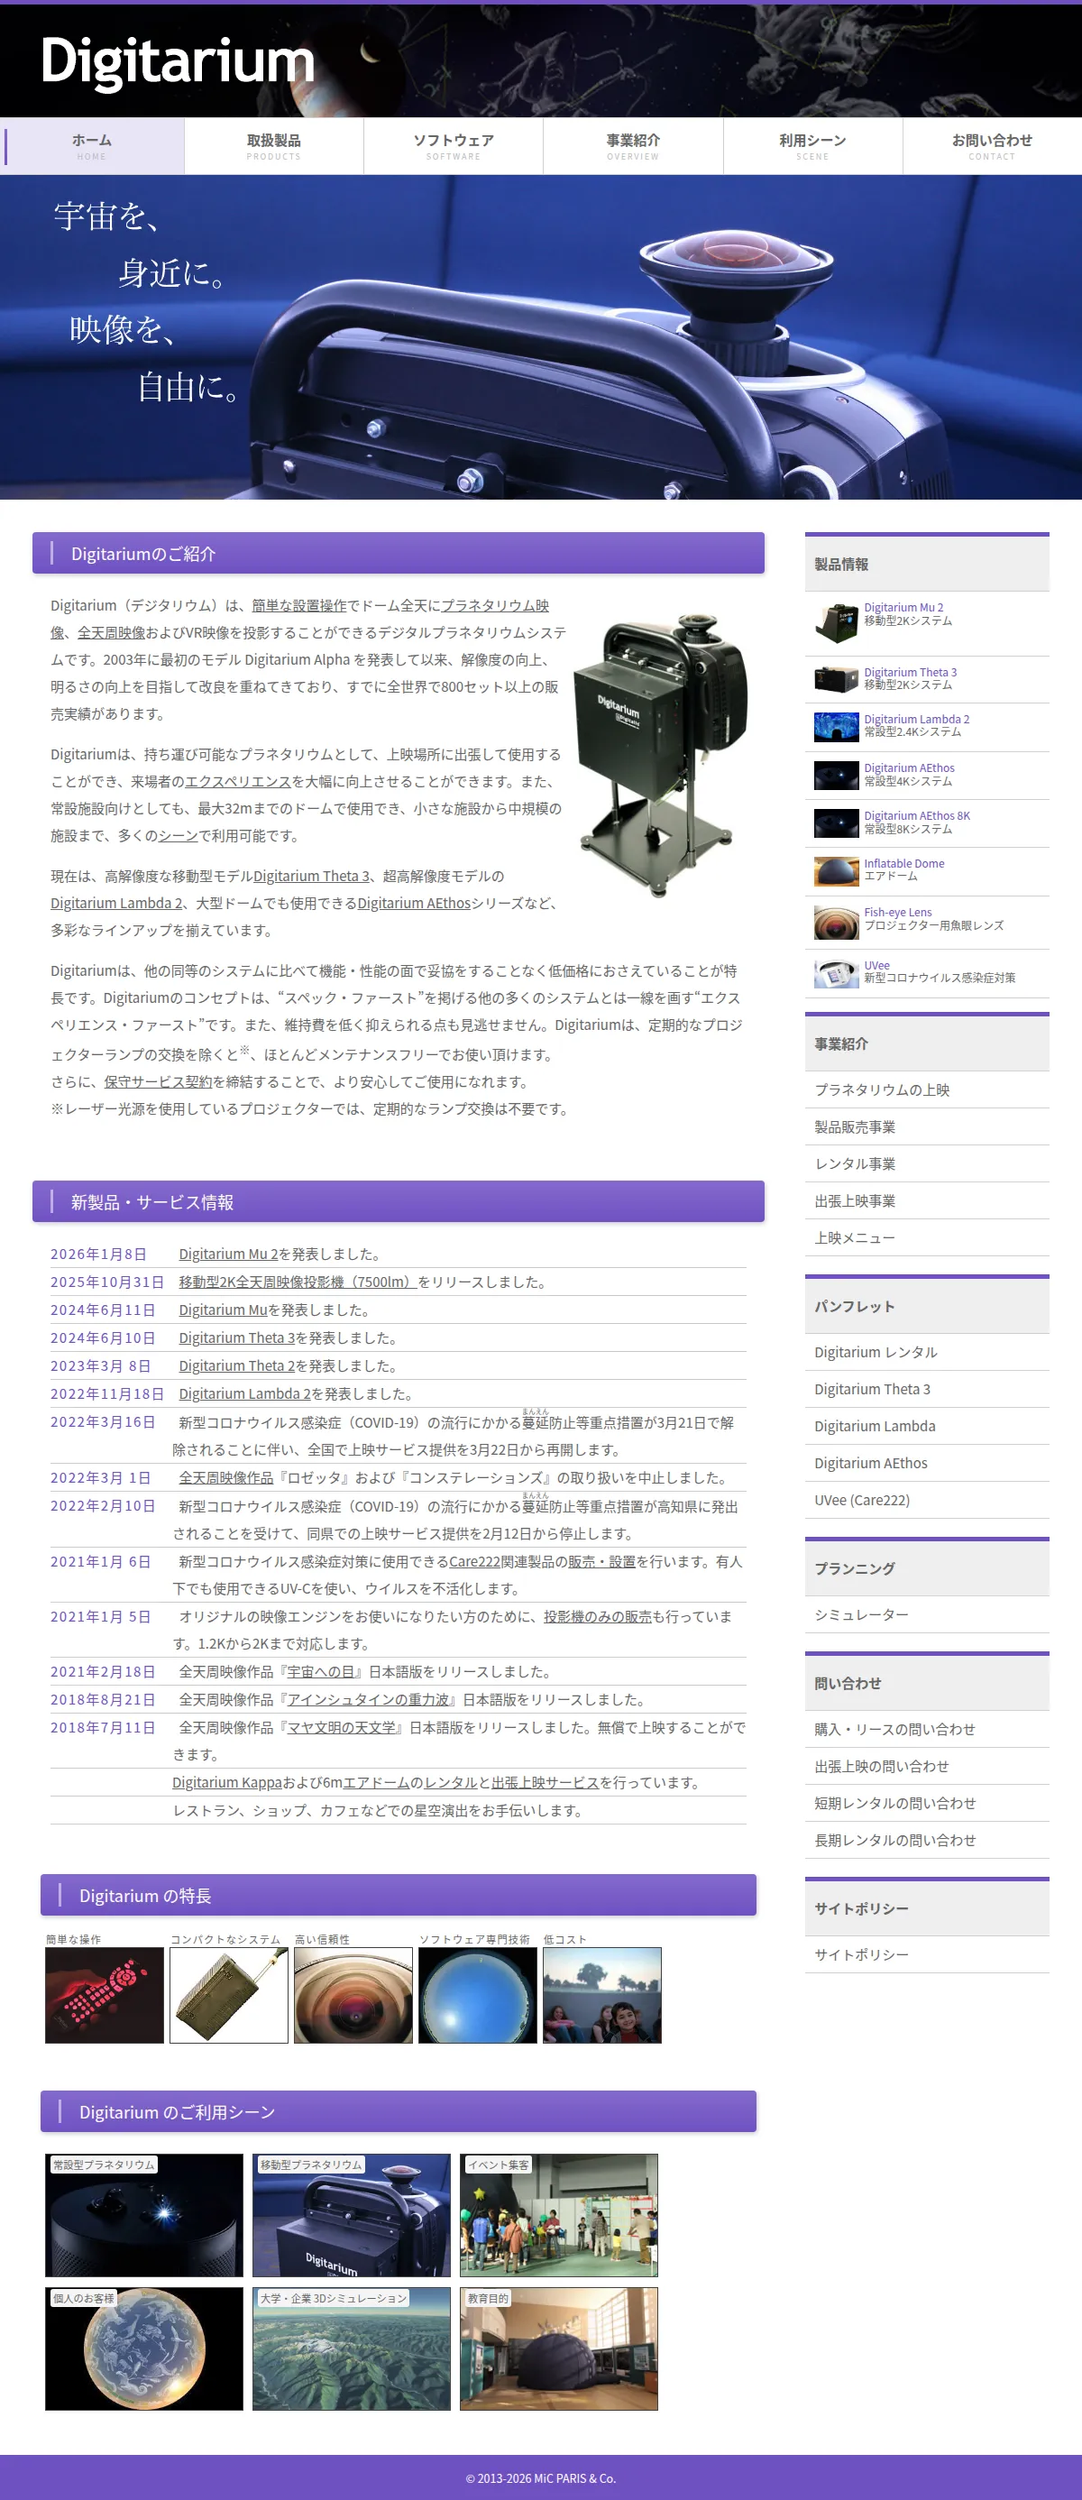Screen dimensions: 1082x2500
Task: Open the 取扱製品 navigation item
Action: [x=273, y=146]
